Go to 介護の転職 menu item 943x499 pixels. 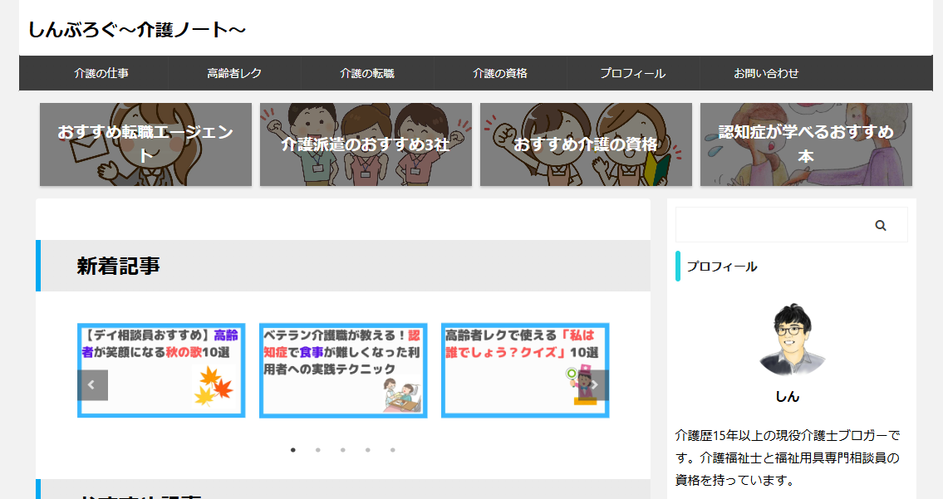point(367,73)
